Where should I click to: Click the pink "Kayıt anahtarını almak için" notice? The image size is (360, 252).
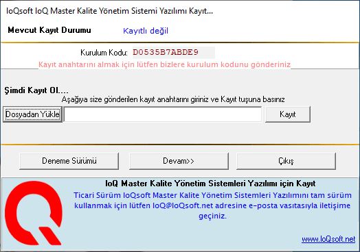(164, 64)
